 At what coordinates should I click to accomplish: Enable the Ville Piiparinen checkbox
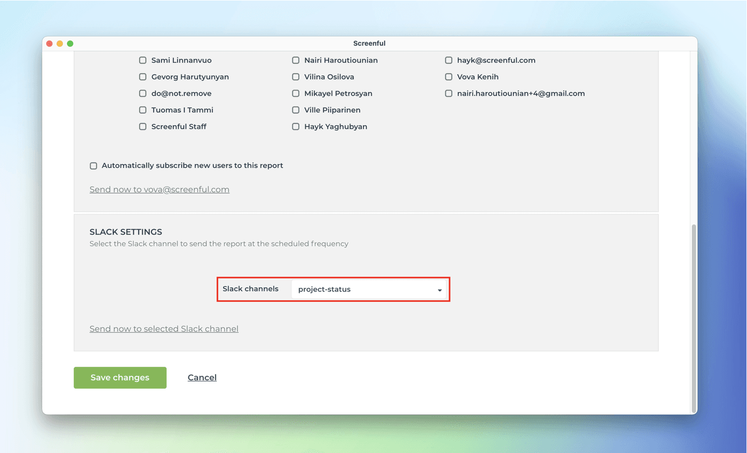coord(296,110)
